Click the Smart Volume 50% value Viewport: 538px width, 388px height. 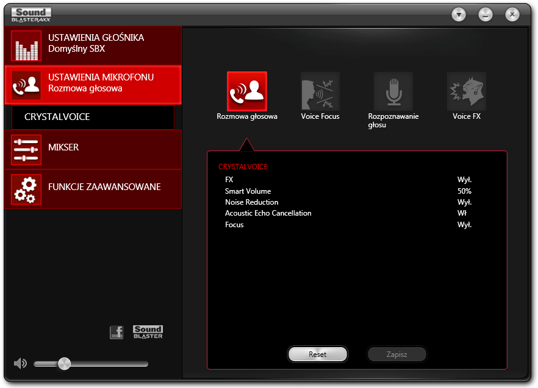pyautogui.click(x=465, y=191)
